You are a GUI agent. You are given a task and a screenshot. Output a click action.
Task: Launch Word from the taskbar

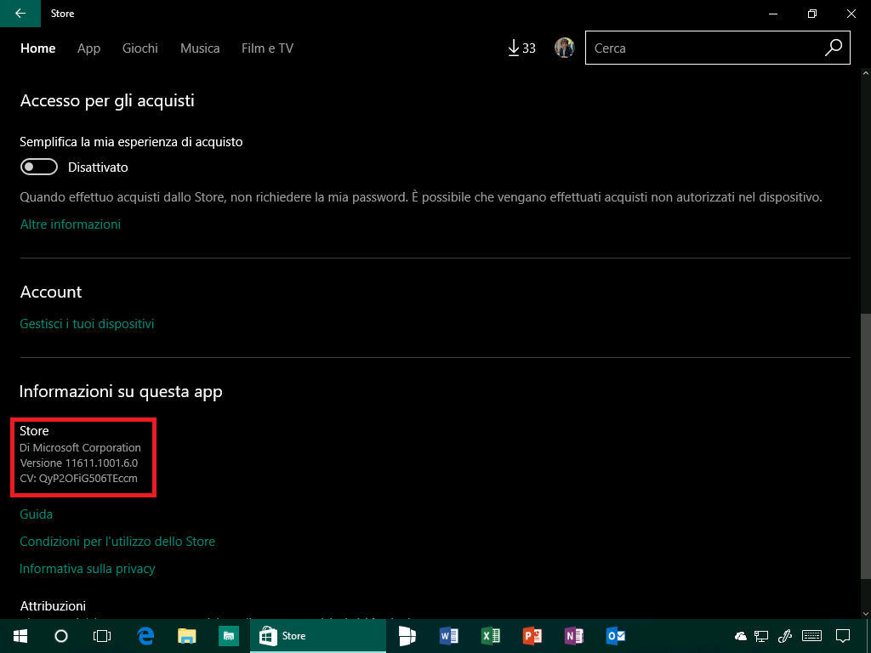[449, 636]
